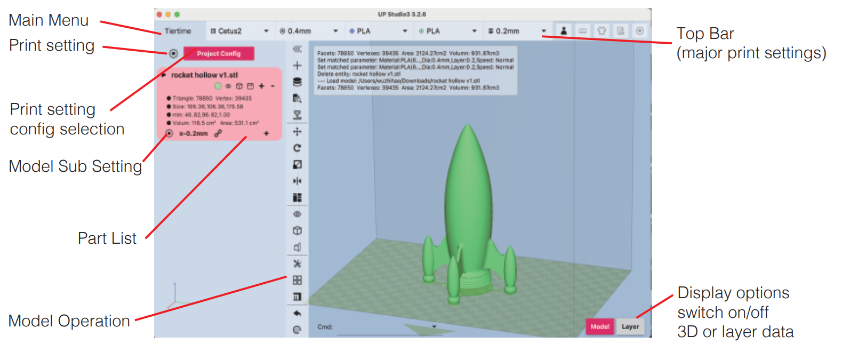Click the add model plus icon in the vertical toolbar
This screenshot has width=842, height=360.
click(297, 66)
